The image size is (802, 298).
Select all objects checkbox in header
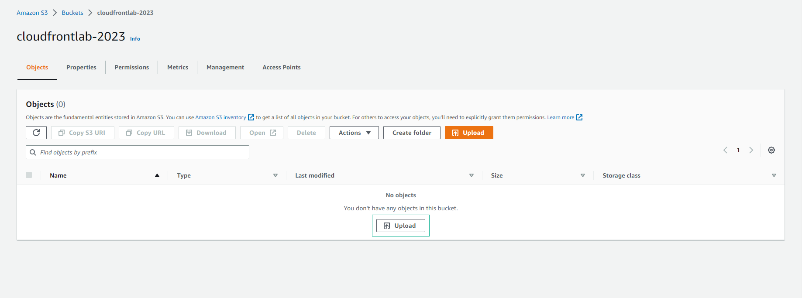tap(29, 175)
